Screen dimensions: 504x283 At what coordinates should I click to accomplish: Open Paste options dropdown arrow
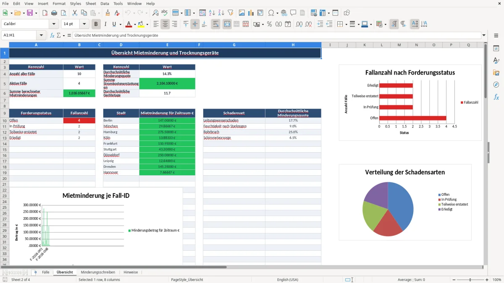(x=99, y=13)
